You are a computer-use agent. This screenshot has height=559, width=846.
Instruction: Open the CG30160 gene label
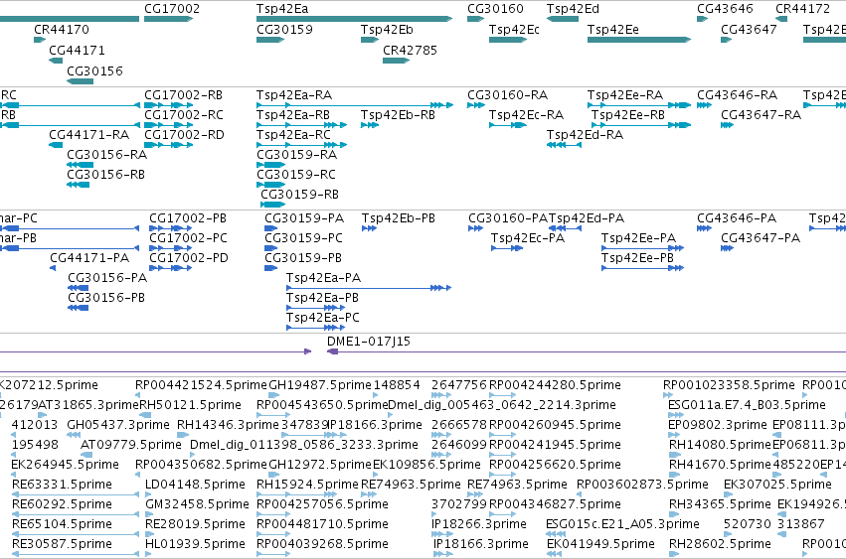point(495,9)
